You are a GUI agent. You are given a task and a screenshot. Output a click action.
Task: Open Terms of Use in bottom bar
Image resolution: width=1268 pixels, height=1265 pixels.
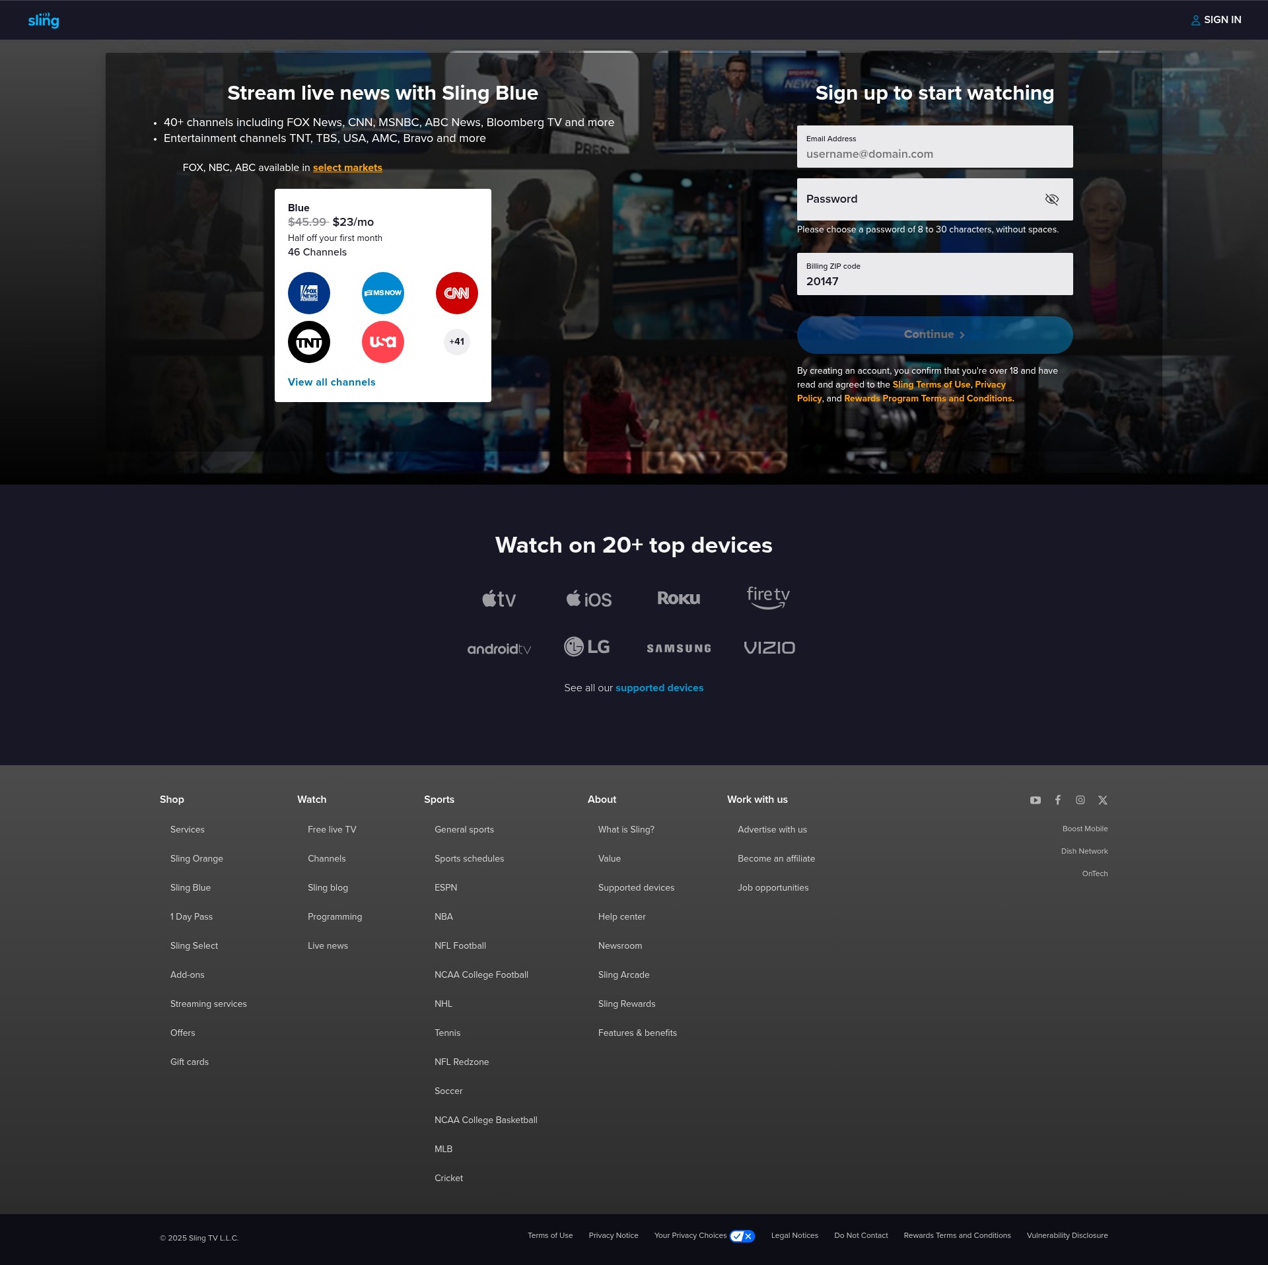pyautogui.click(x=550, y=1235)
